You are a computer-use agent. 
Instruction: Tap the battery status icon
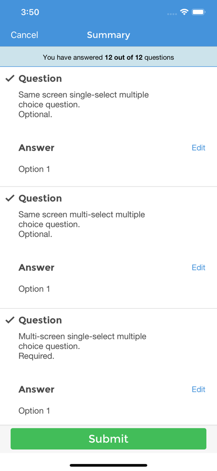coord(198,12)
